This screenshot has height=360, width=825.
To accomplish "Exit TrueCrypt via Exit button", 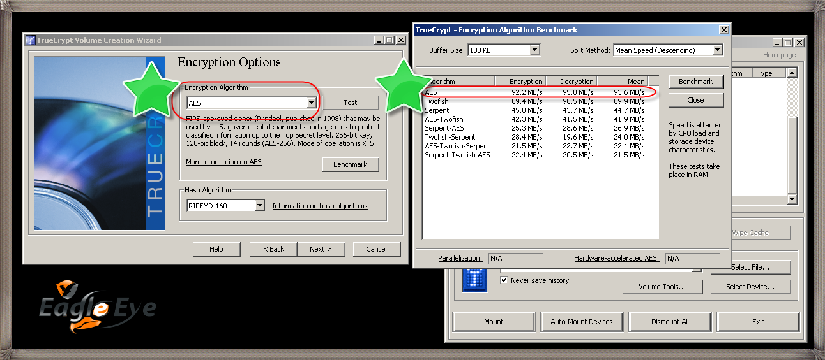I will click(x=758, y=322).
